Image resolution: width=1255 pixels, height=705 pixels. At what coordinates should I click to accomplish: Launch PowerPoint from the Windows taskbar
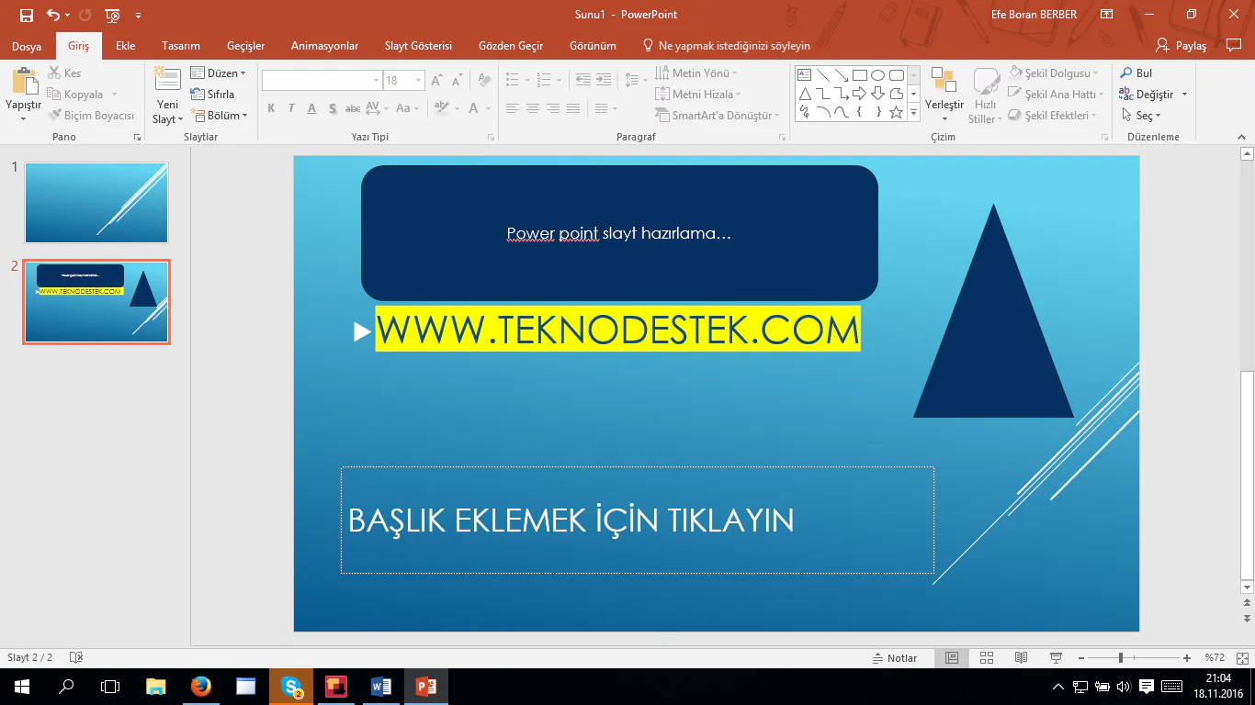click(x=425, y=686)
